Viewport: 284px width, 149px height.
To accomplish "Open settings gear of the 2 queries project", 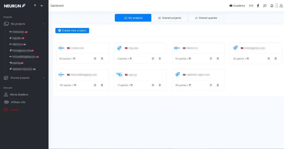I will tap(153, 59).
